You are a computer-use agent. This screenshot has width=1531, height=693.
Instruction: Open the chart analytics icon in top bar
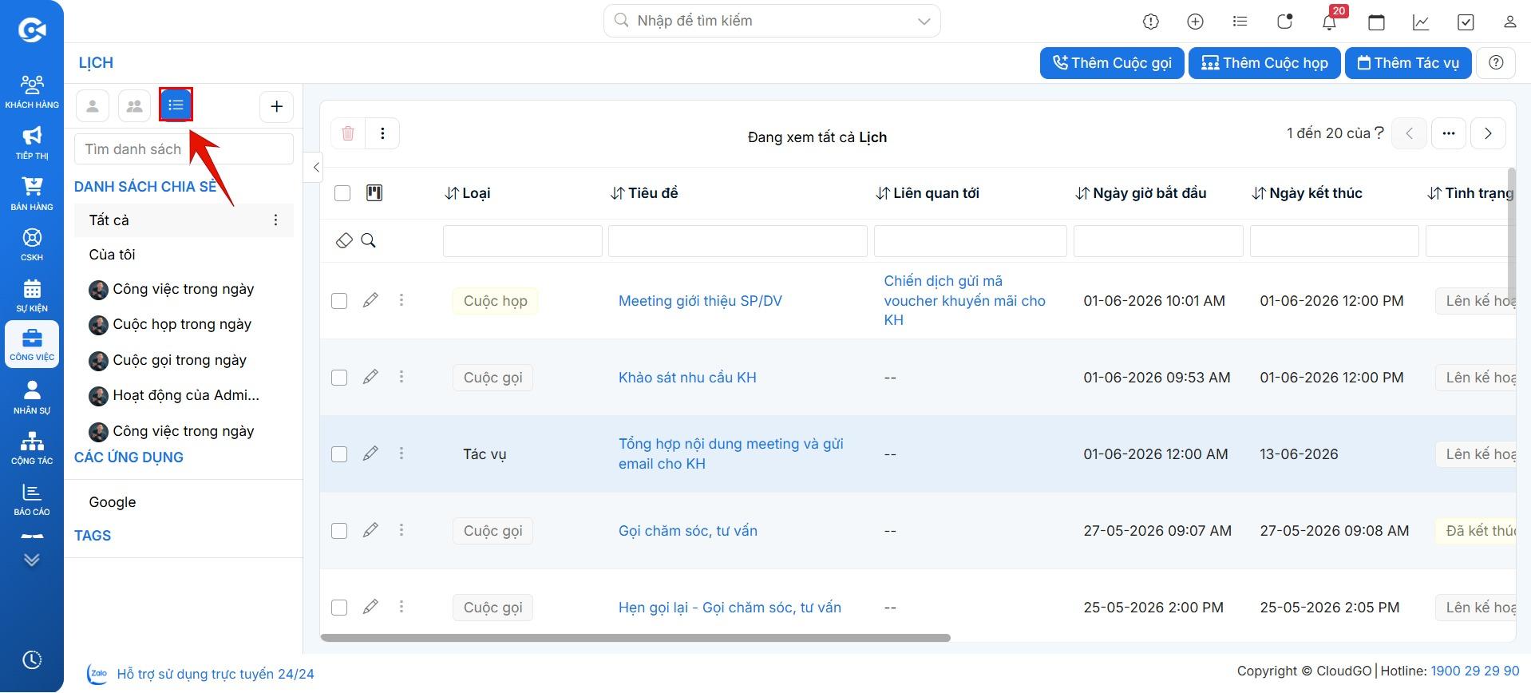pos(1421,22)
